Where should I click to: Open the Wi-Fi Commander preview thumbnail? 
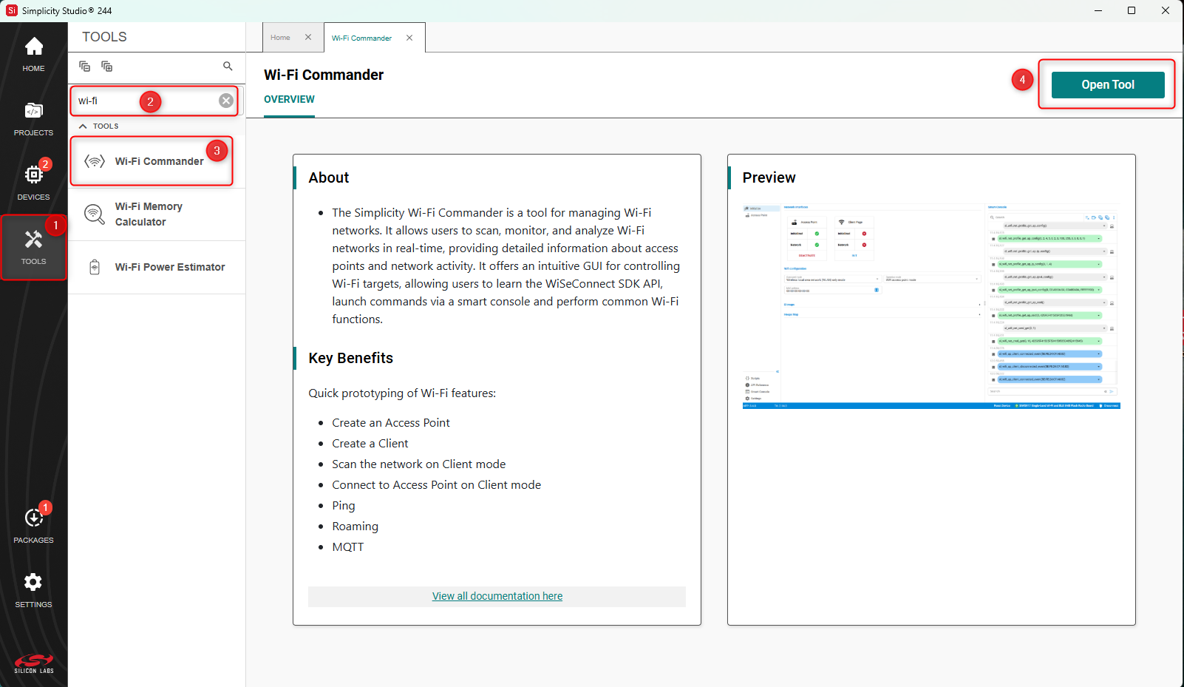click(931, 306)
